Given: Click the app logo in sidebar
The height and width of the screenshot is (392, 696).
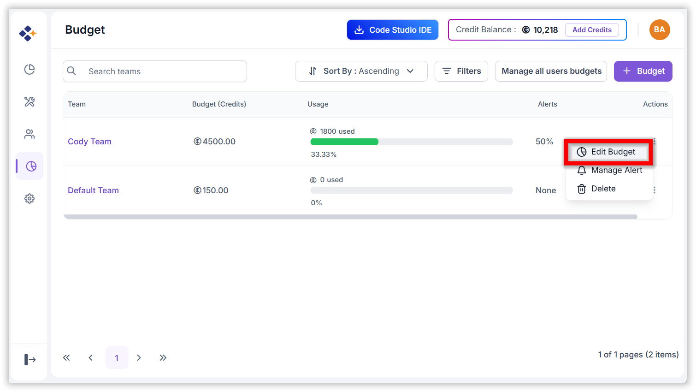Looking at the screenshot, I should click(x=28, y=33).
